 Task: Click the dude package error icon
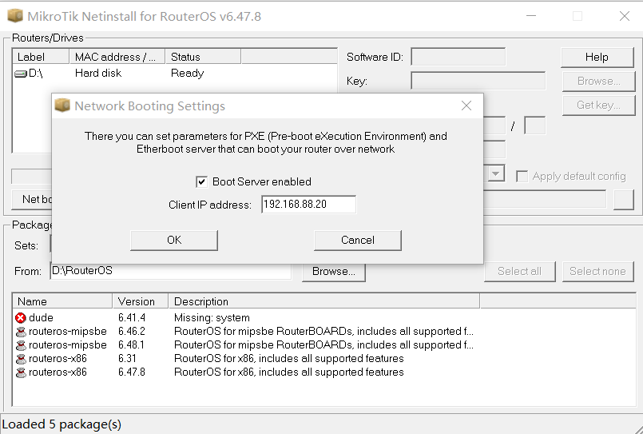pos(21,318)
